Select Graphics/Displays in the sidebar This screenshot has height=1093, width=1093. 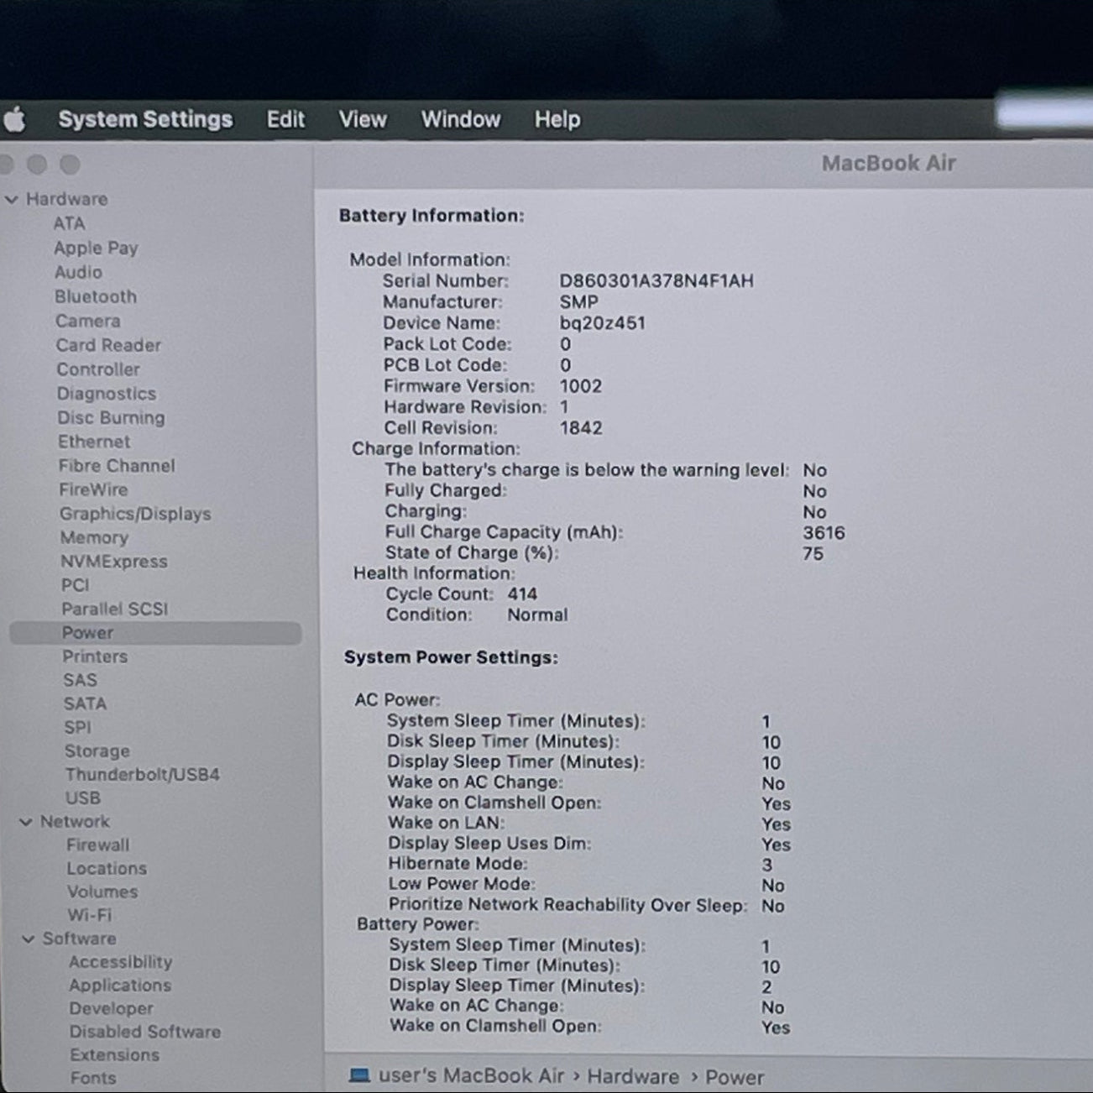point(135,514)
